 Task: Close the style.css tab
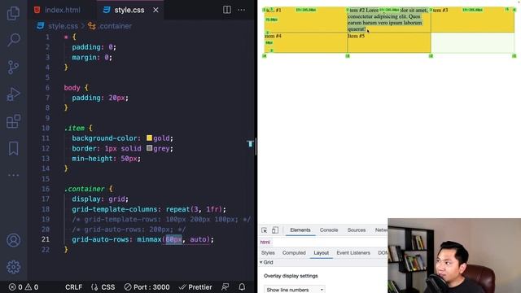[x=155, y=11]
